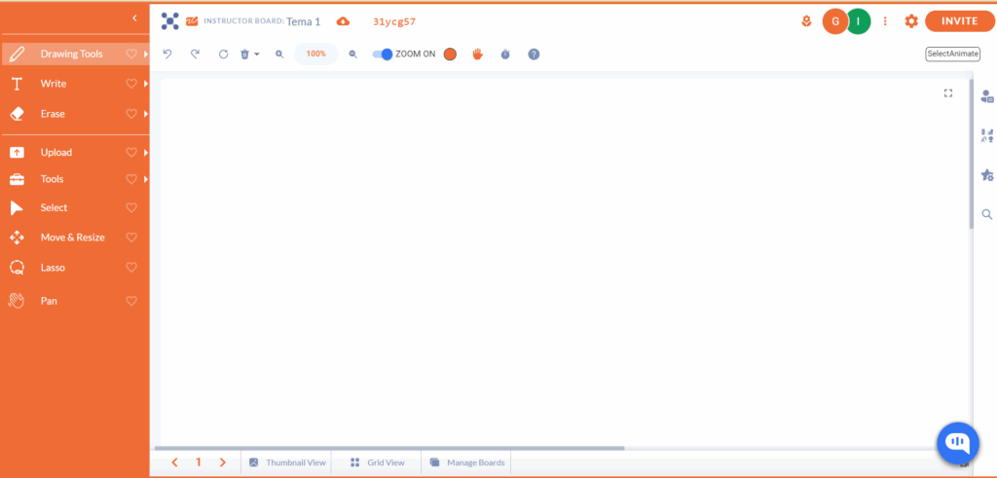Expand the Drawing Tools submenu arrow
The height and width of the screenshot is (478, 997).
point(145,55)
